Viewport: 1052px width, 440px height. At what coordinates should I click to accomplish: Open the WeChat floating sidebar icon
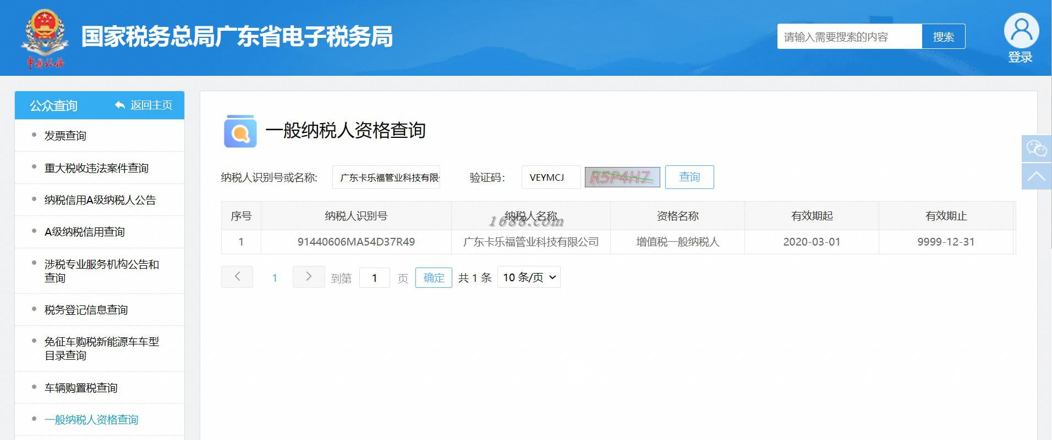pos(1037,148)
